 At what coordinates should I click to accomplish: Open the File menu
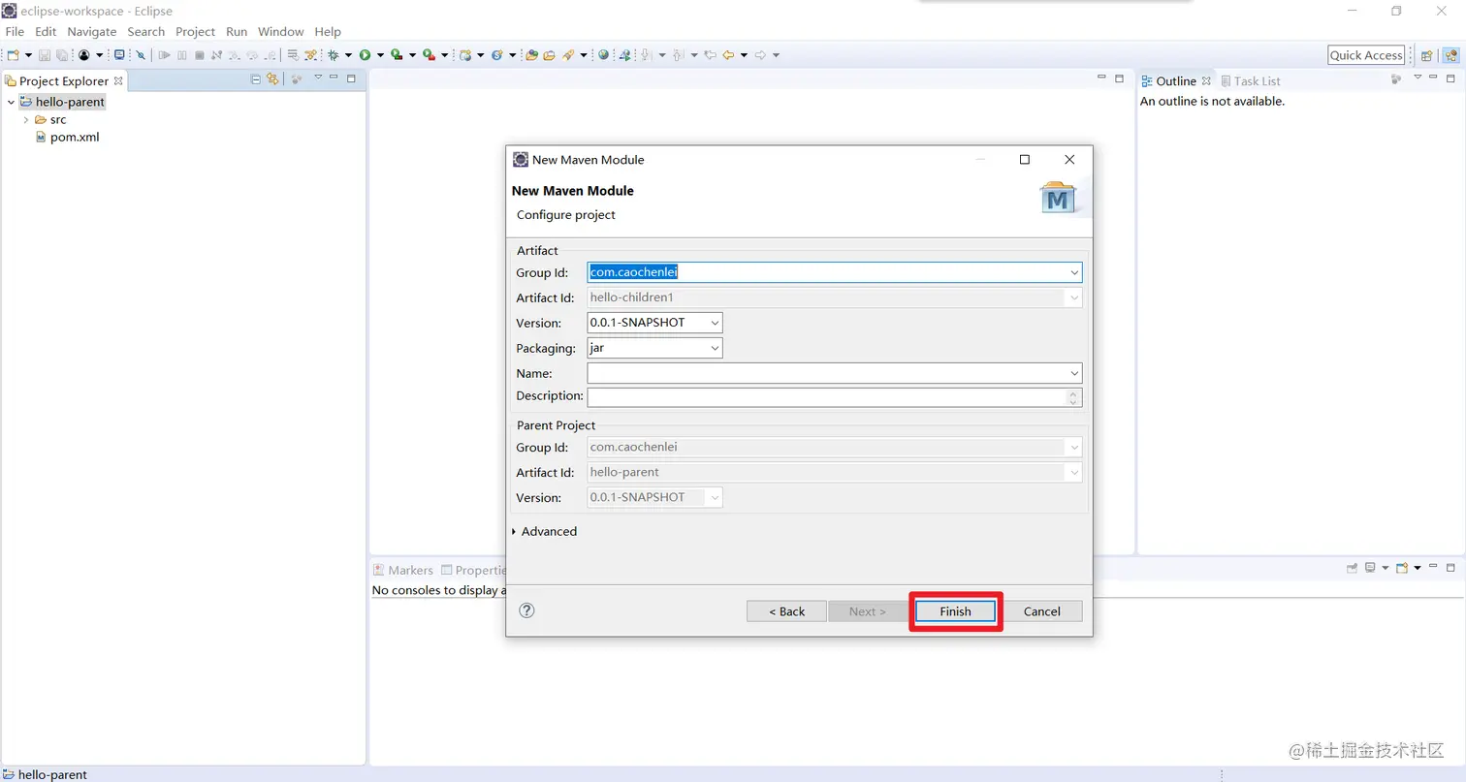click(x=15, y=32)
